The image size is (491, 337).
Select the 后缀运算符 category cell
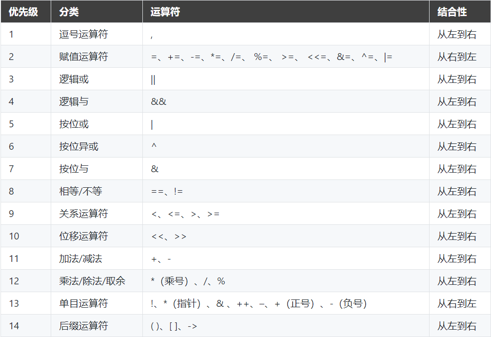(83, 326)
